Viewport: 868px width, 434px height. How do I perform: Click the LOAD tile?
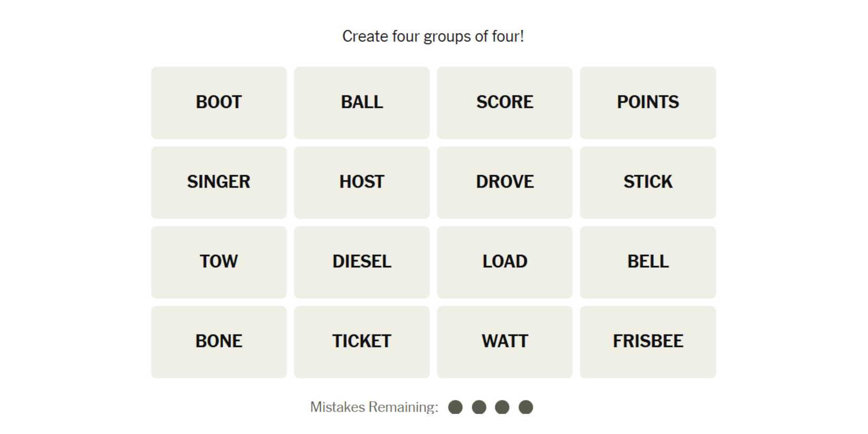point(504,262)
